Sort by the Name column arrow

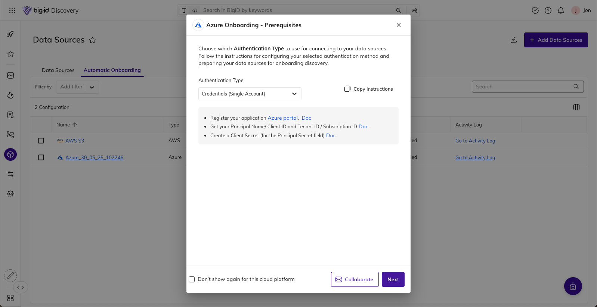pos(75,125)
